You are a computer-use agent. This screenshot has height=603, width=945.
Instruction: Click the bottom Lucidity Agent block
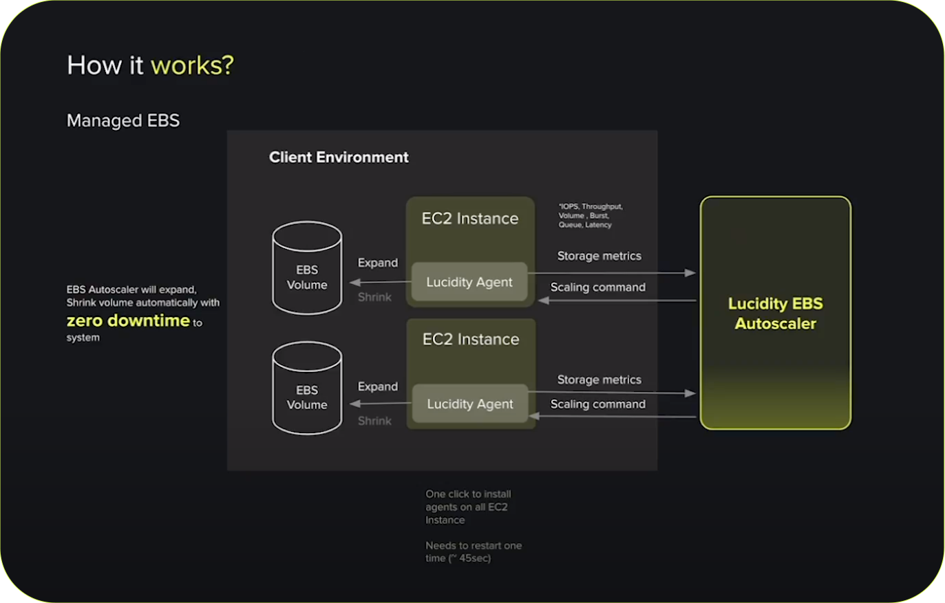469,404
